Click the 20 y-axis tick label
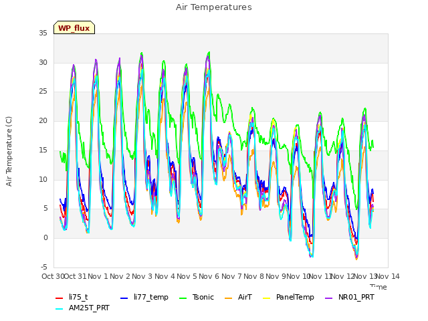This screenshot has width=428, height=321. pyautogui.click(x=43, y=121)
